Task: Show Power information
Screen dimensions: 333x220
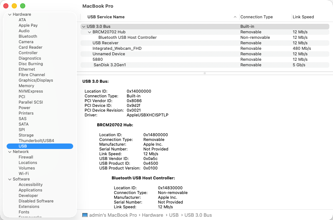Action: pos(25,108)
